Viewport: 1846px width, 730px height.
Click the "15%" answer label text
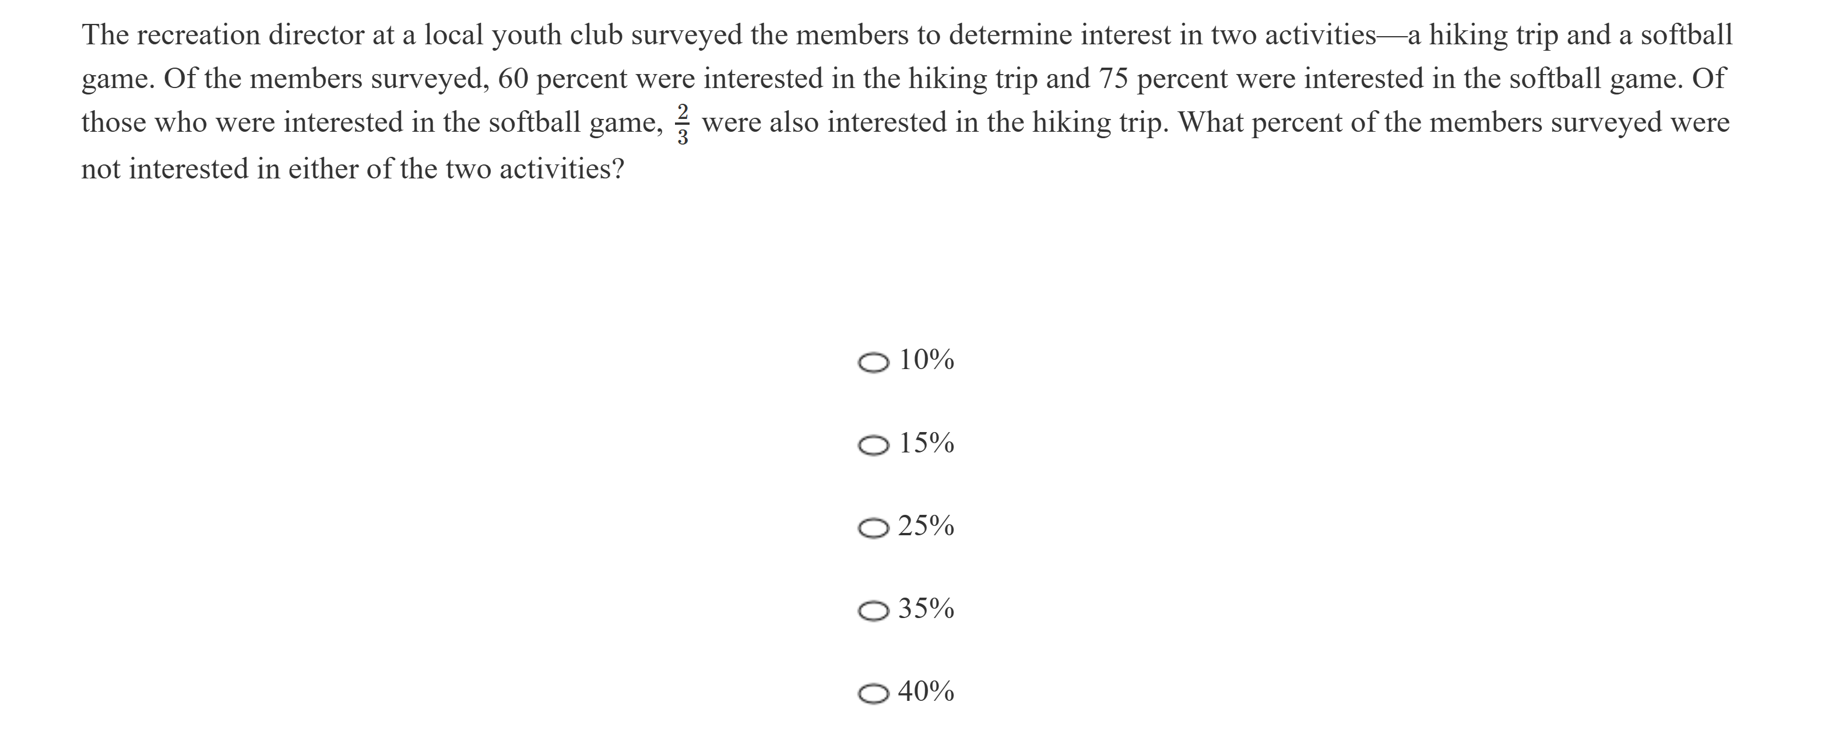[x=926, y=443]
